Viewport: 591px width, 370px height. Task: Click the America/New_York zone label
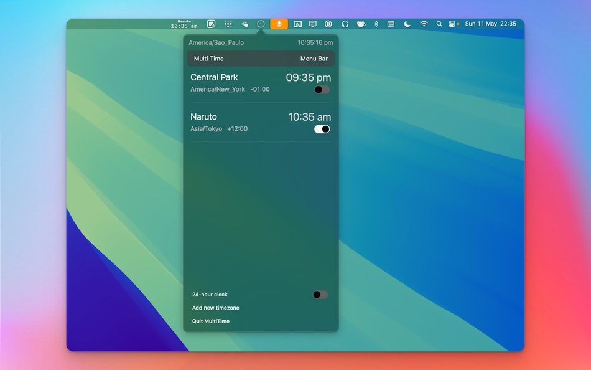coord(218,89)
